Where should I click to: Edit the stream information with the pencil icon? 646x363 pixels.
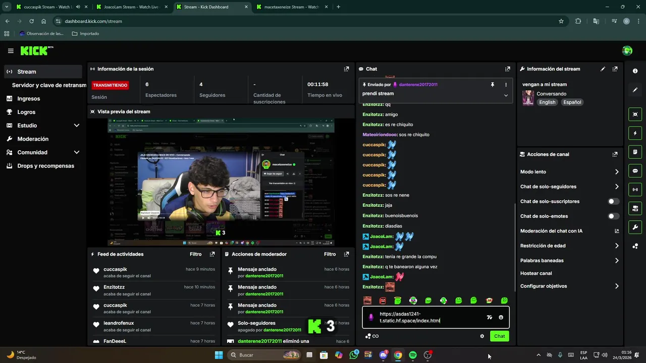603,69
